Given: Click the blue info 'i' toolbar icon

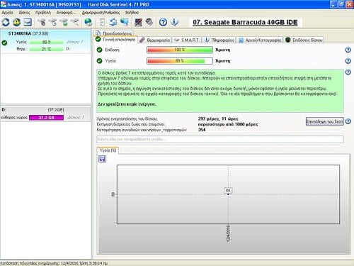Looking at the screenshot, I should point(174,22).
